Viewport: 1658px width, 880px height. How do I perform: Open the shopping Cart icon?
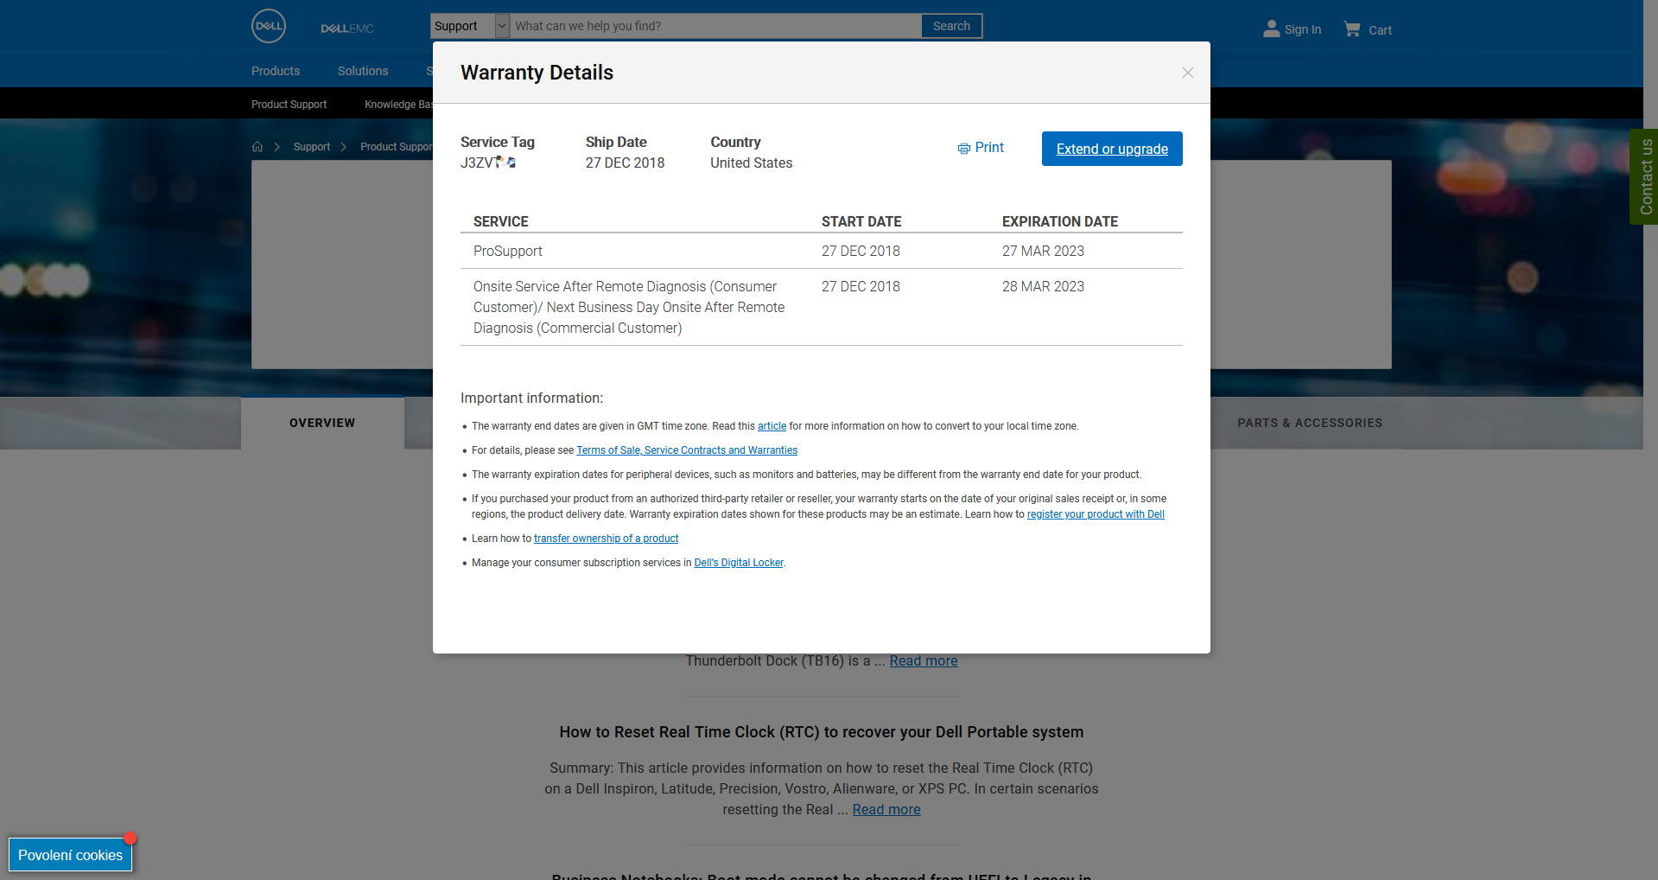tap(1352, 29)
